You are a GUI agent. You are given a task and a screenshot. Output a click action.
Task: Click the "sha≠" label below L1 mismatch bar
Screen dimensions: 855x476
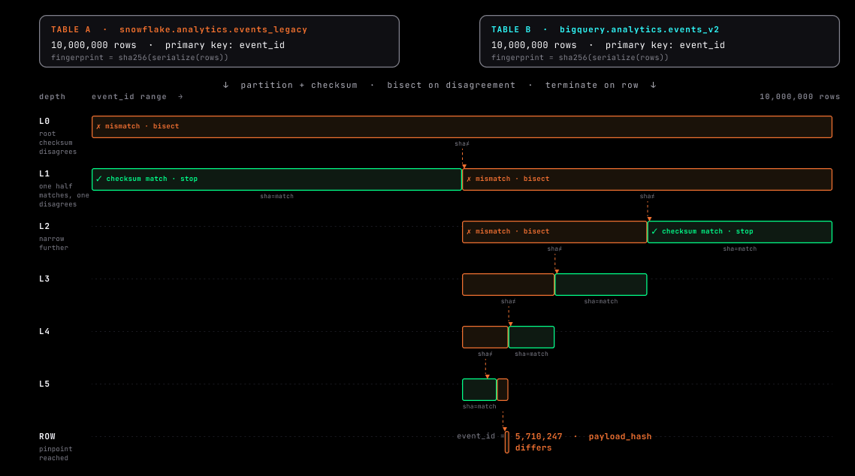(x=647, y=196)
